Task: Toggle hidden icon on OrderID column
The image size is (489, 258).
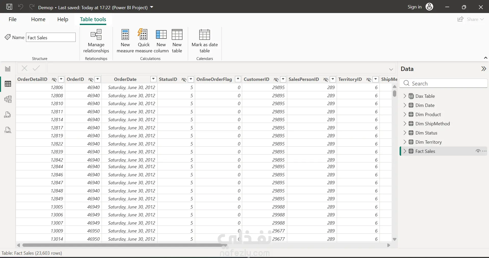Action: coord(91,79)
